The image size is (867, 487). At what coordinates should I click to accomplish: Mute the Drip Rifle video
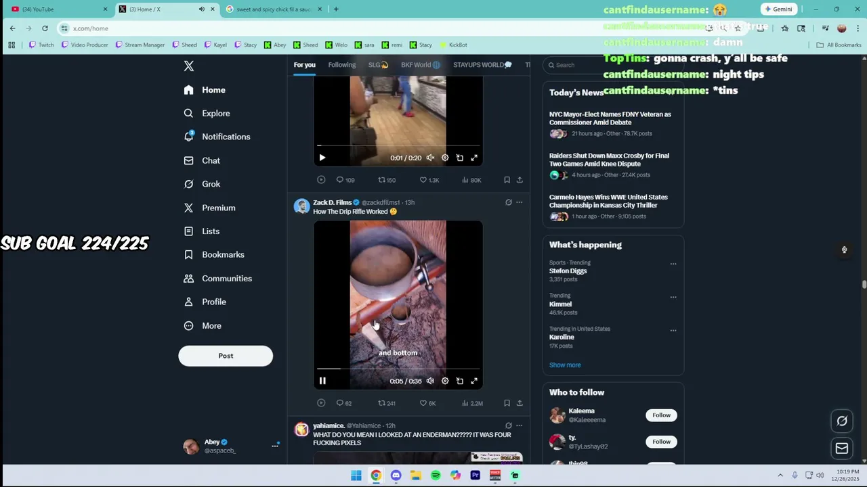[430, 381]
